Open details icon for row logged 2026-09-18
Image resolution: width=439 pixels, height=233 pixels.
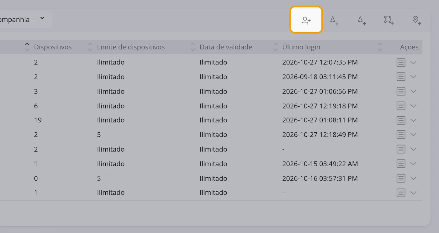[x=401, y=77]
